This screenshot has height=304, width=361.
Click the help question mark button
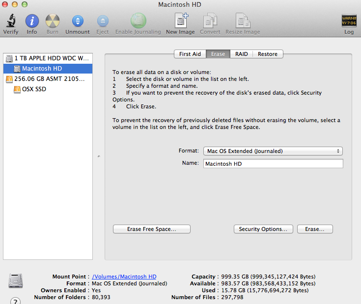click(15, 301)
